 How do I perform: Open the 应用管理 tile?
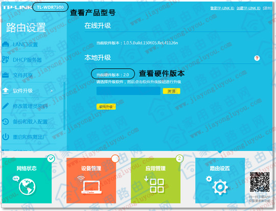pyautogui.click(x=155, y=180)
